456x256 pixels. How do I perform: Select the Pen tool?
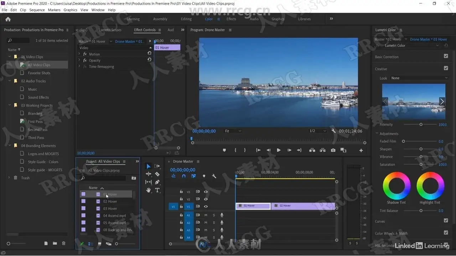coord(157,182)
